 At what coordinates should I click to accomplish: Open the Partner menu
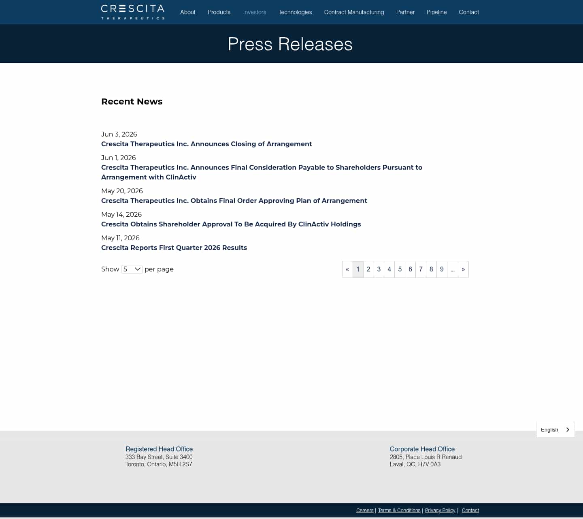click(405, 12)
